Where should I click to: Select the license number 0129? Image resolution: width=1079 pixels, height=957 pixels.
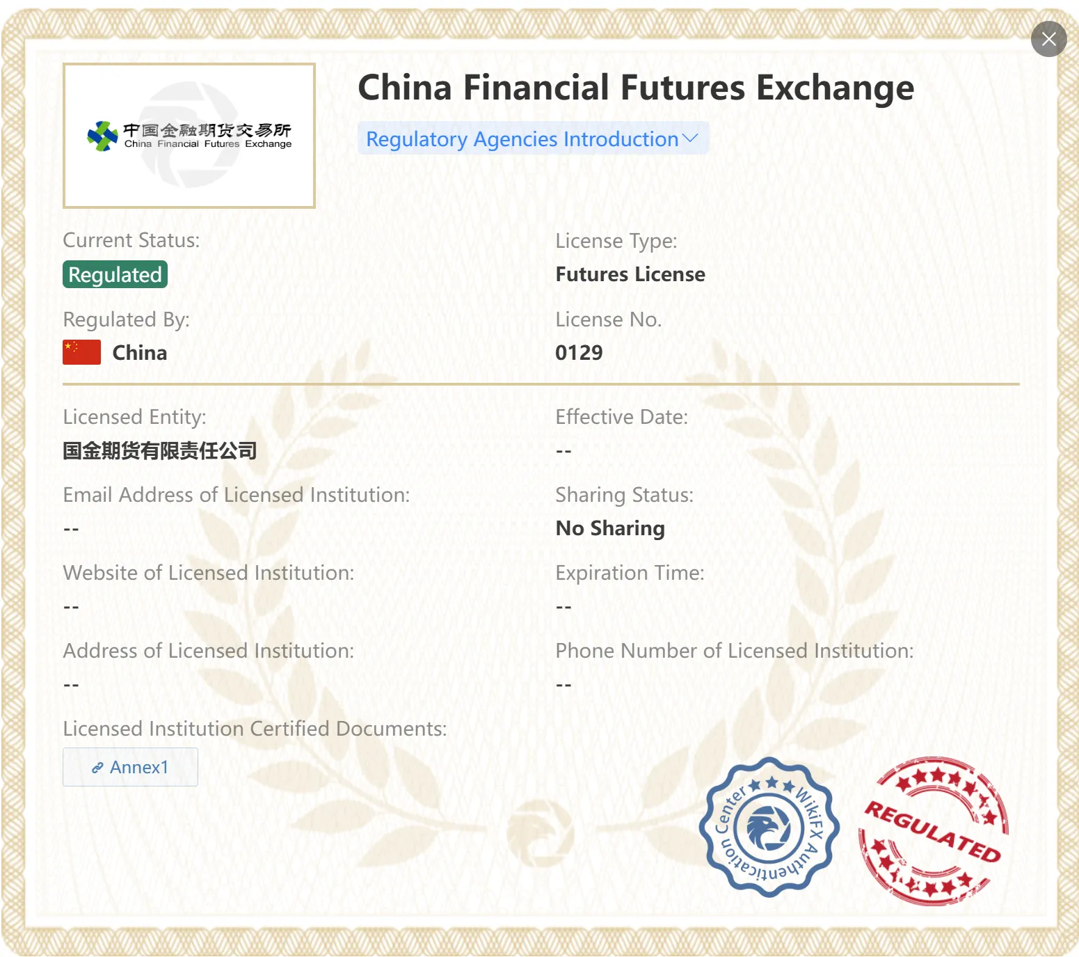[x=579, y=353]
